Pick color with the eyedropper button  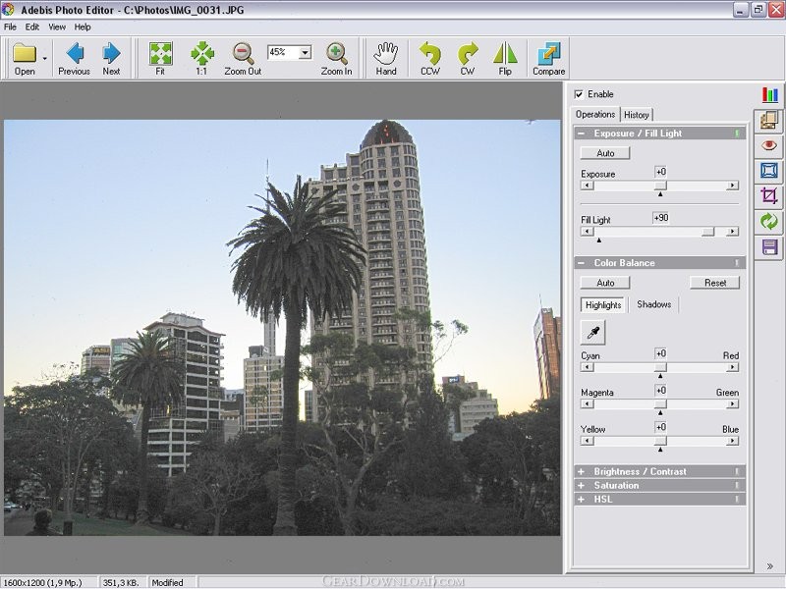[x=594, y=332]
